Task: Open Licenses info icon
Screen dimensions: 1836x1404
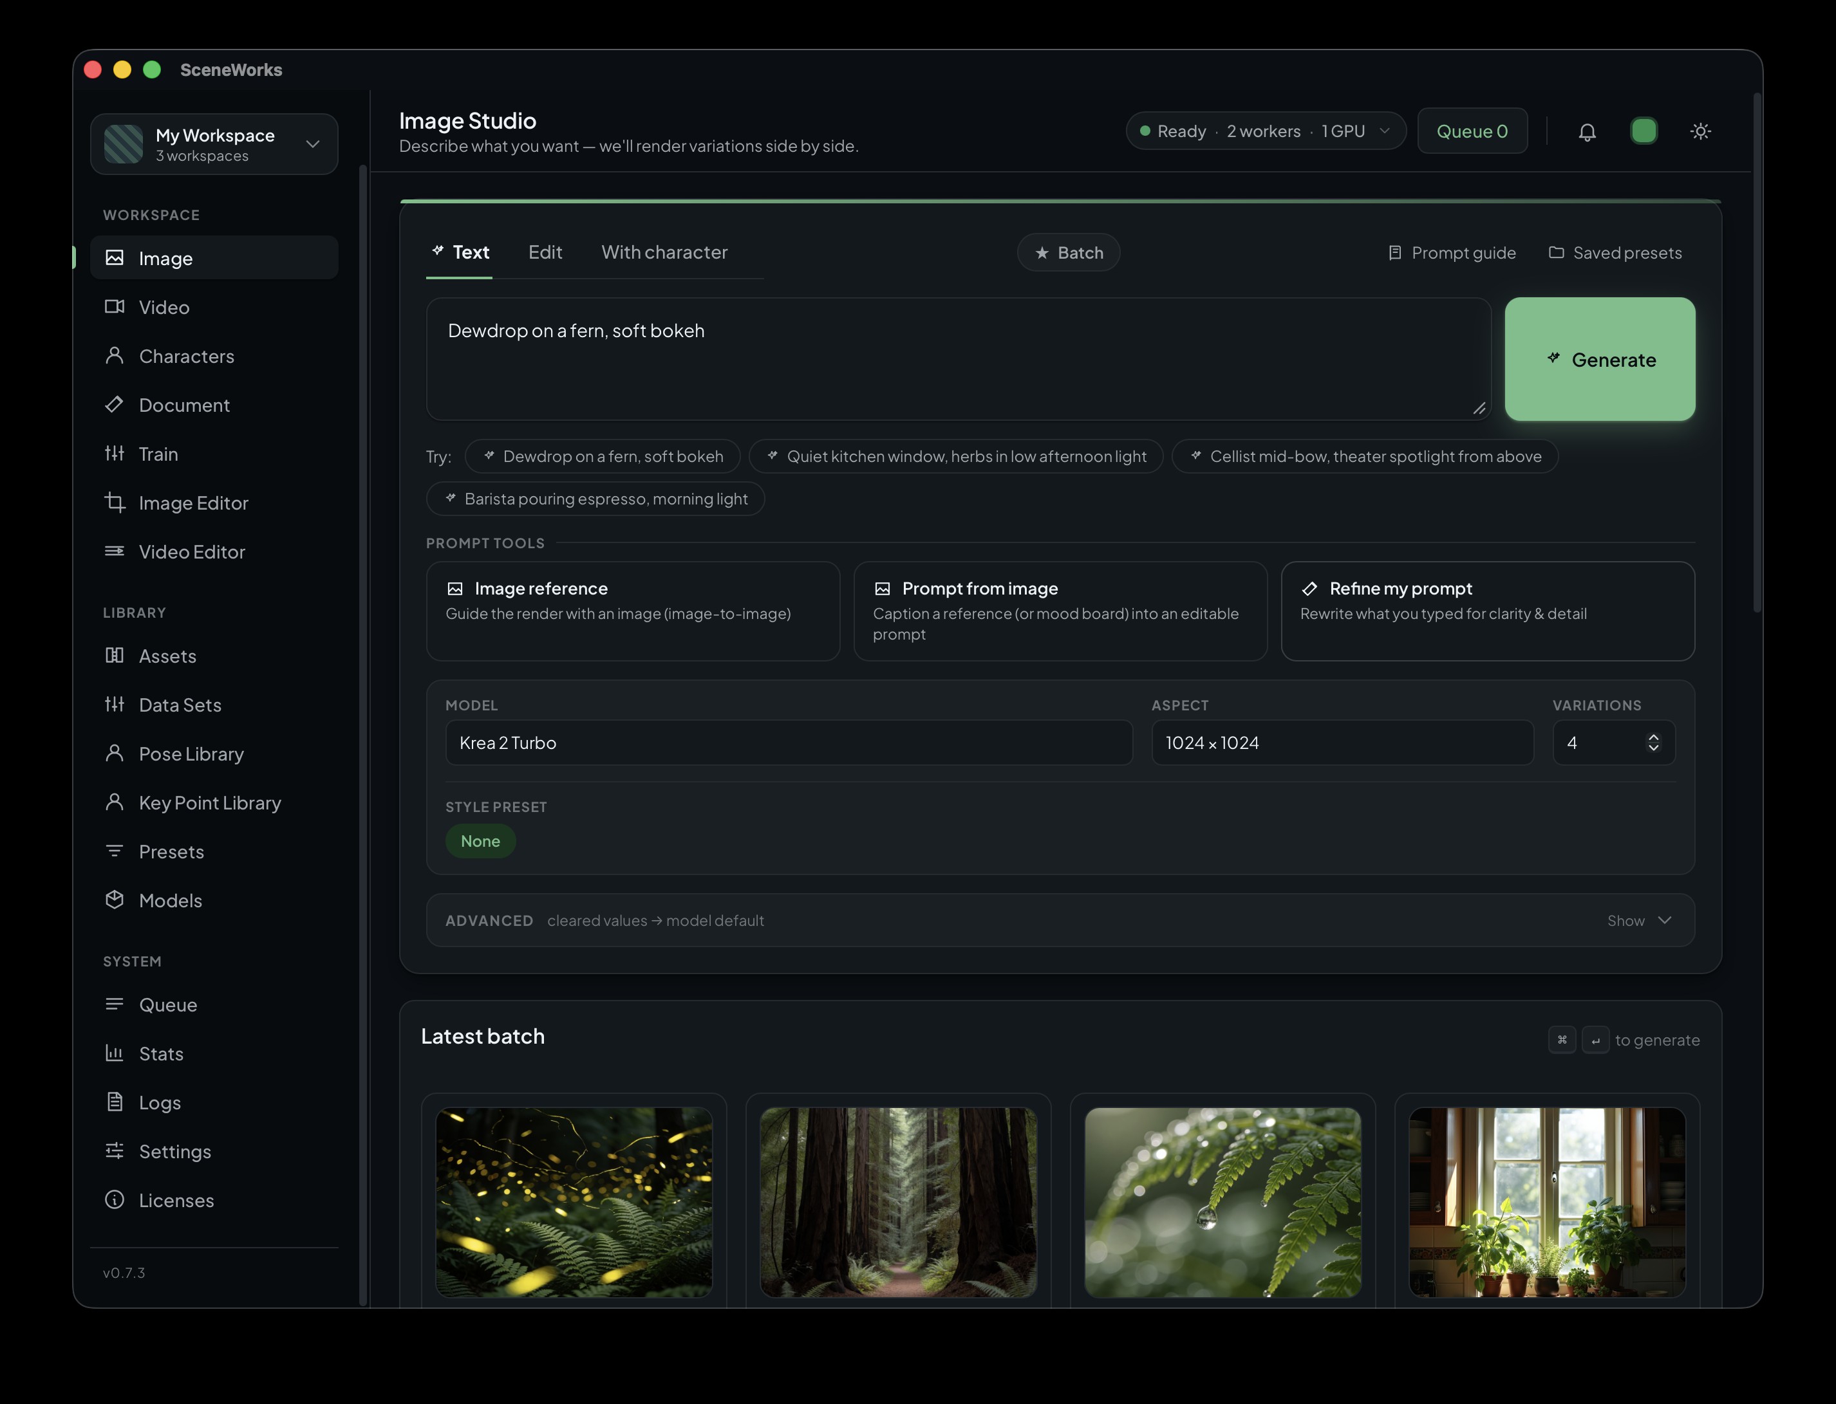Action: point(115,1200)
